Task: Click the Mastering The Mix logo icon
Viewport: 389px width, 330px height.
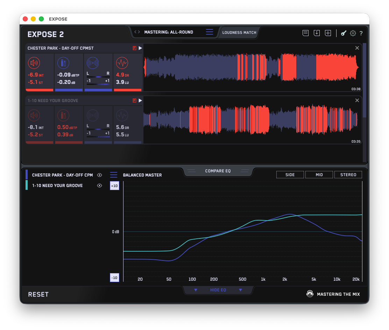Action: 310,294
